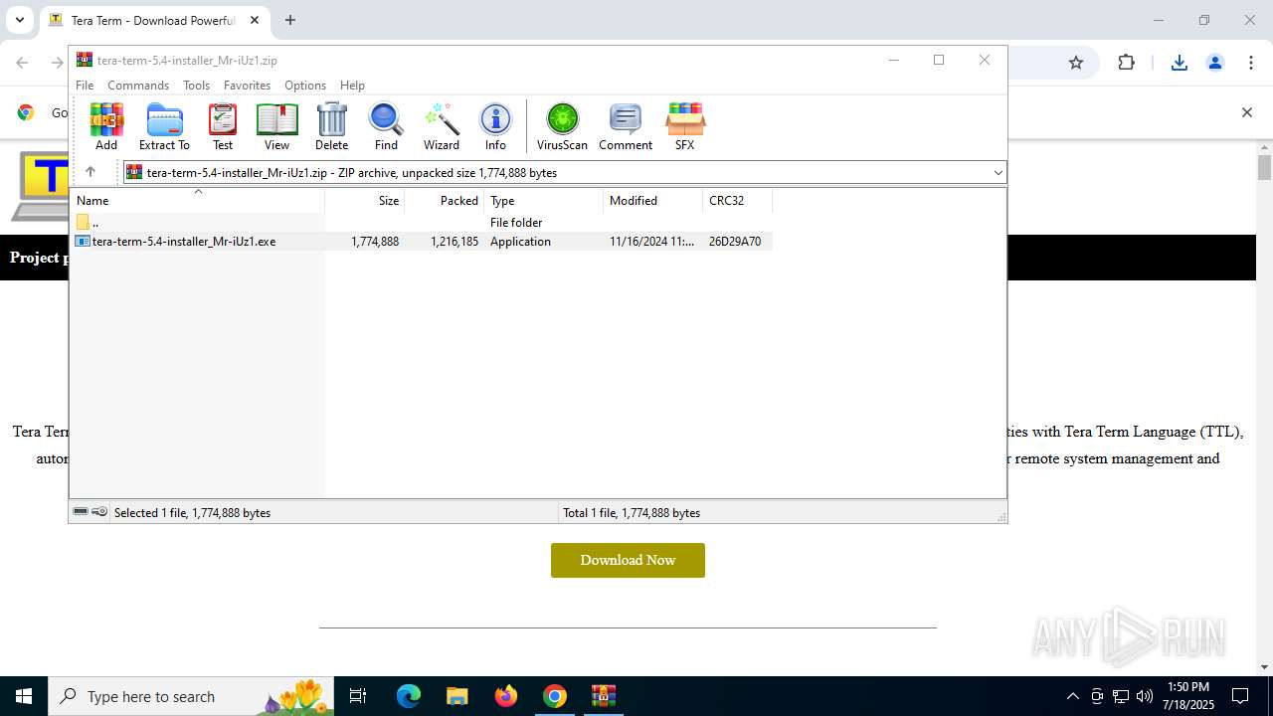Bookmark this page with the star icon
Image resolution: width=1273 pixels, height=716 pixels.
1076,63
